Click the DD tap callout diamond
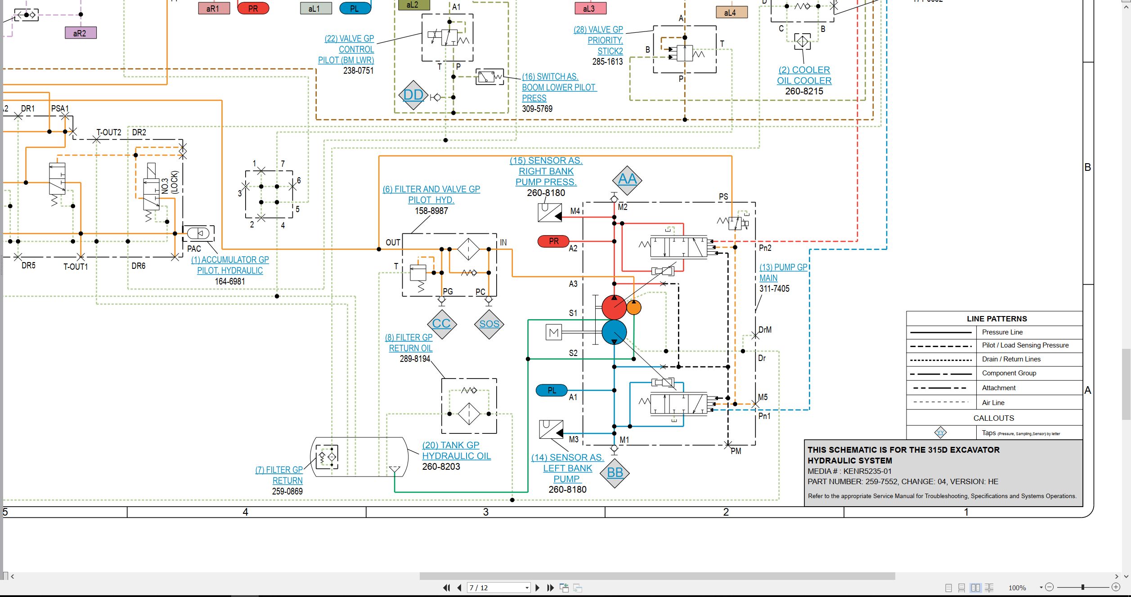 [x=413, y=95]
